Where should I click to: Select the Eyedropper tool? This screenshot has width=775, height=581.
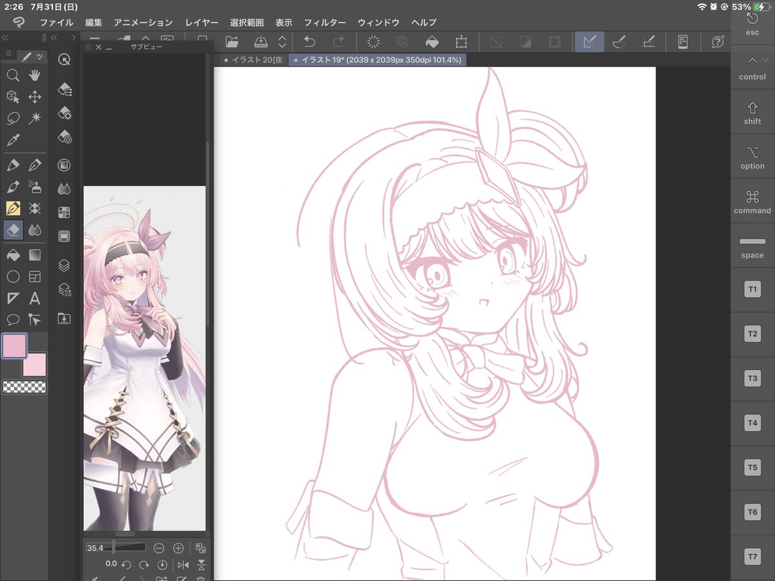(x=13, y=139)
